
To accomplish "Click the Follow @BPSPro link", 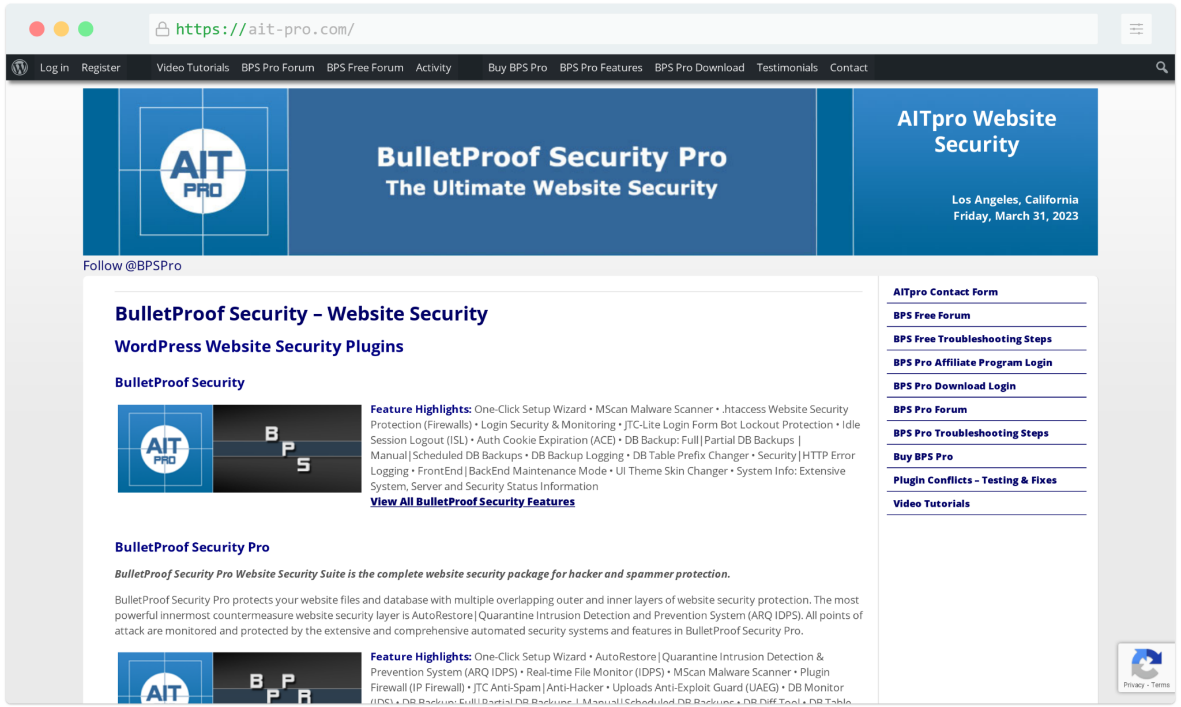I will point(132,266).
